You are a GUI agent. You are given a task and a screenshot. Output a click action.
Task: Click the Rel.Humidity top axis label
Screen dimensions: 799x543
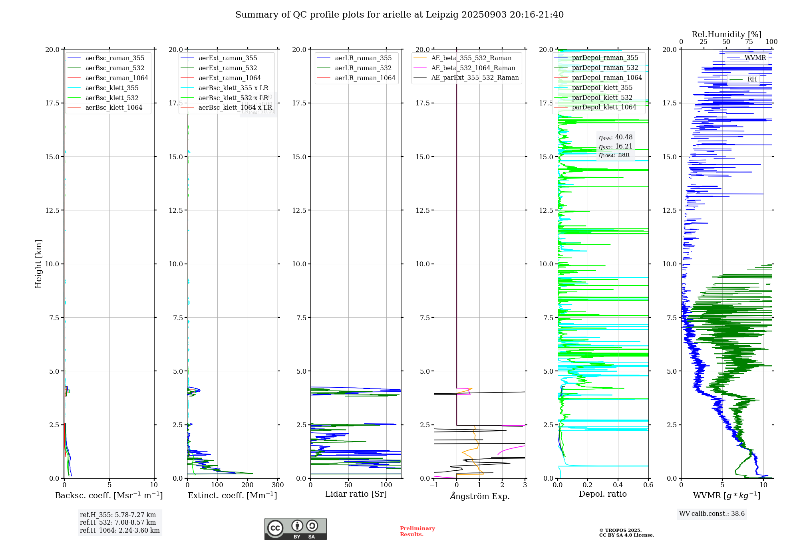point(726,34)
